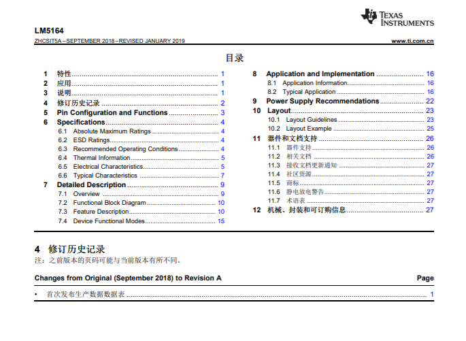Jump to 8 Application and Implementation
This screenshot has width=466, height=341.
[344, 74]
